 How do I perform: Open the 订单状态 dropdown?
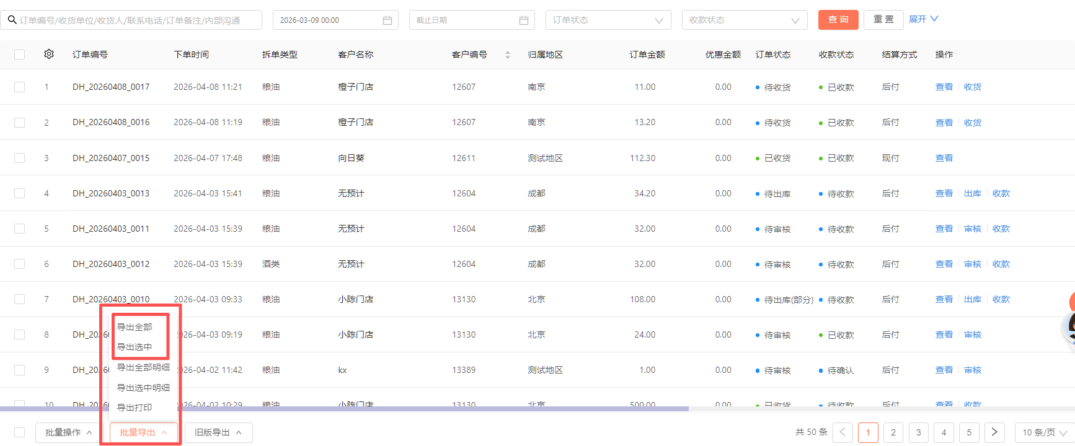click(x=608, y=20)
